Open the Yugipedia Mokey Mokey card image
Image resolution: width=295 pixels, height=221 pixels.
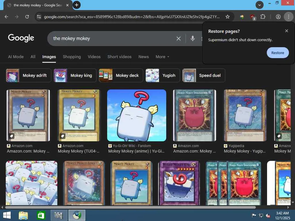coord(245,115)
